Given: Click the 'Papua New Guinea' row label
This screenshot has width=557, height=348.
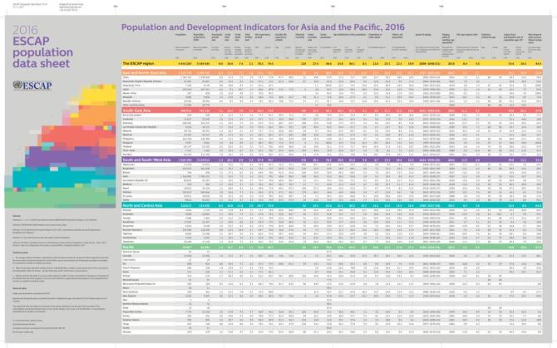Looking at the screenshot, I should (132, 311).
